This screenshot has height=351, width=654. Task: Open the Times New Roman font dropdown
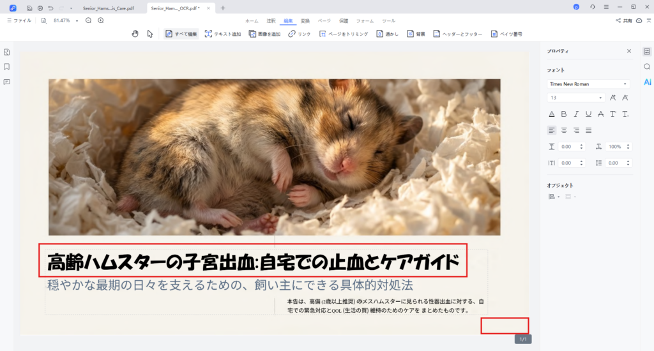tap(588, 84)
